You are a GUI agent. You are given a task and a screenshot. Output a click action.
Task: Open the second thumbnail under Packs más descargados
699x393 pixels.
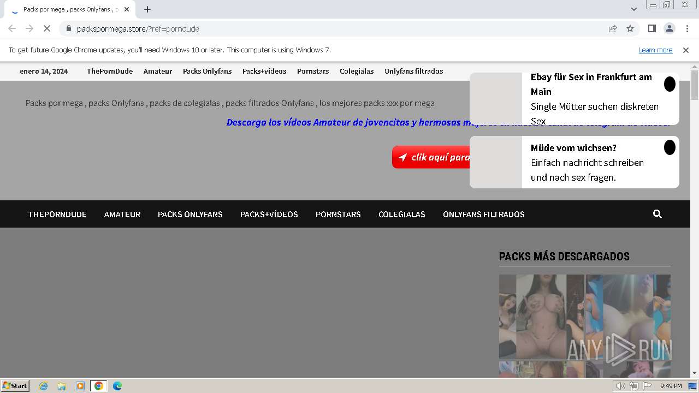coord(628,317)
